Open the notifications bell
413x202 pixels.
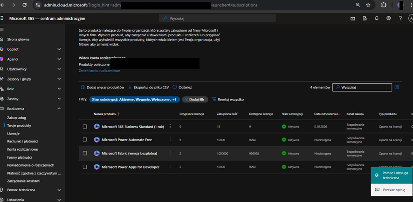pos(377,18)
